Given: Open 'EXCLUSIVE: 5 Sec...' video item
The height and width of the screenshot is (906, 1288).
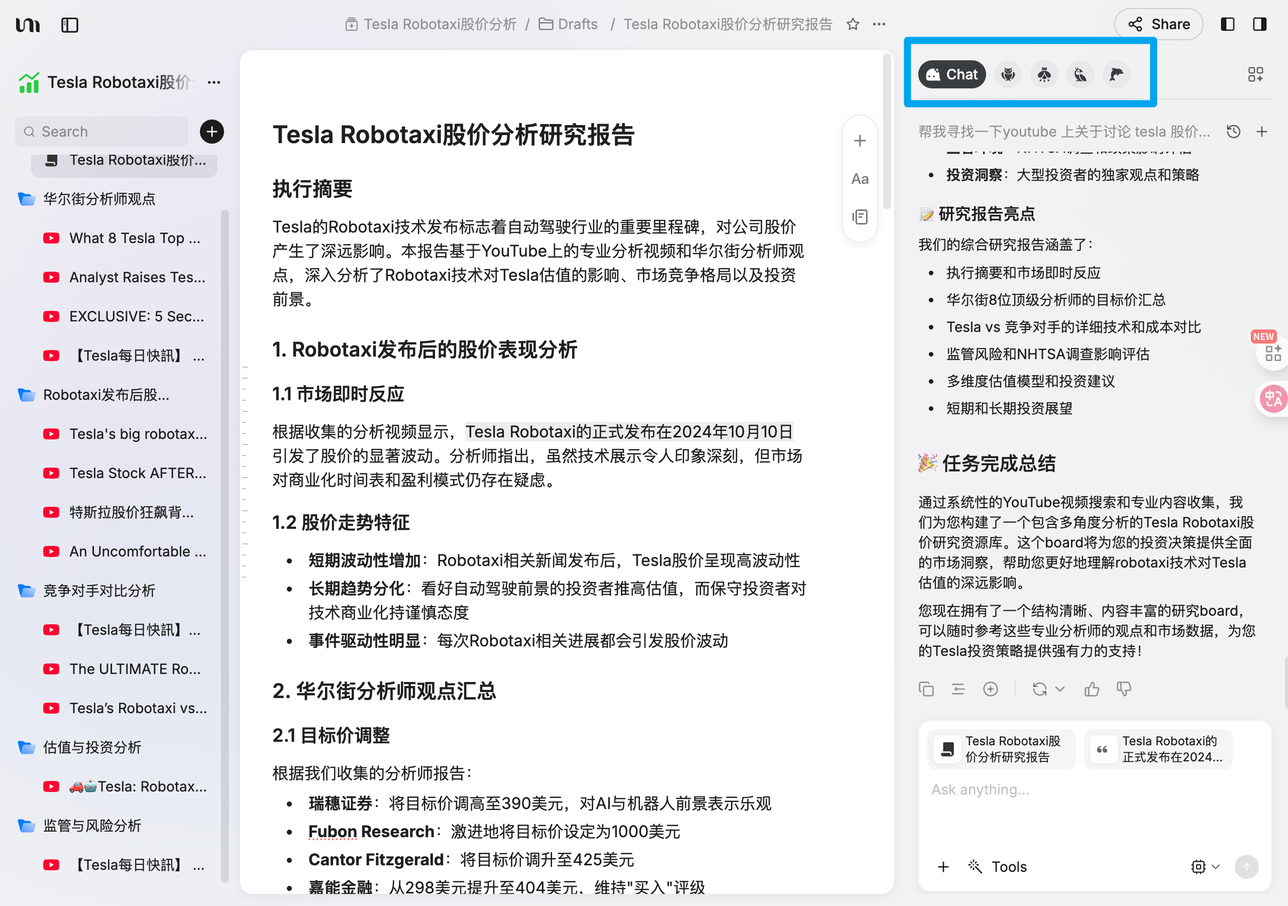Looking at the screenshot, I should coord(124,316).
